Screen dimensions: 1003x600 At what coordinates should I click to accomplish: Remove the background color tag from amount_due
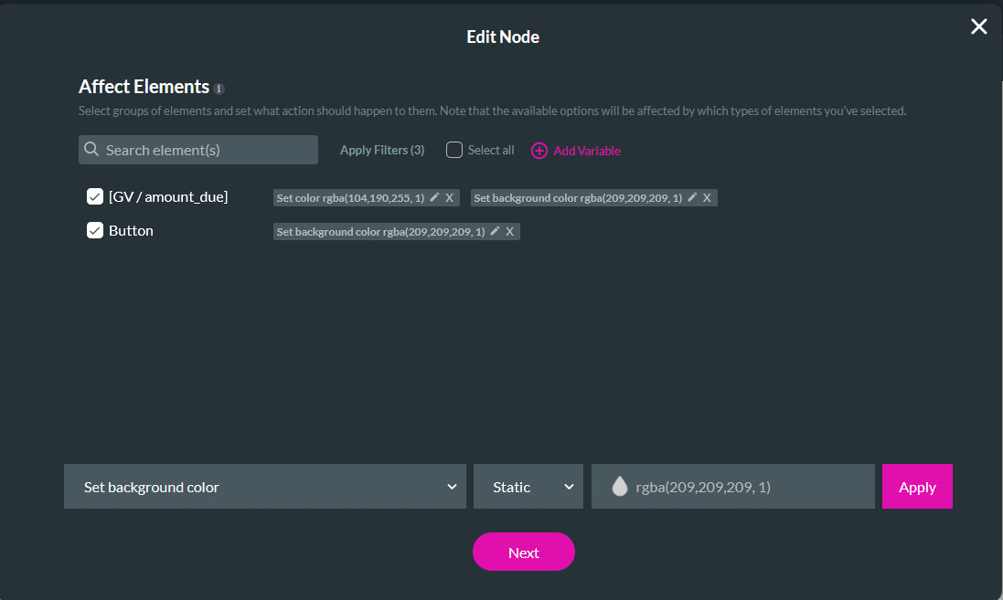(705, 197)
